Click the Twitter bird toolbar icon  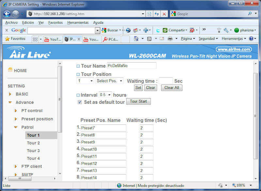coord(158,30)
